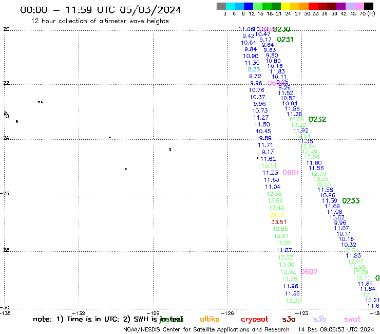Viewport: 380px width, 334px height.
Task: Click the pink 0601 time label
Action: coord(291,173)
